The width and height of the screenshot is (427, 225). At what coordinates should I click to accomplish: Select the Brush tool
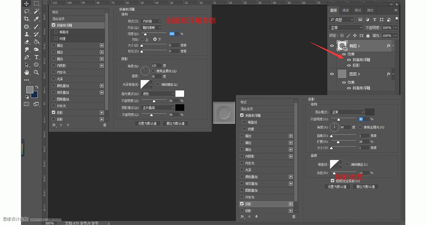(36, 27)
